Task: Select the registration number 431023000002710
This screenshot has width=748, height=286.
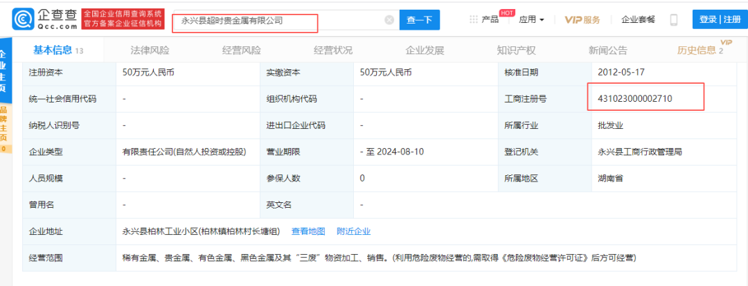Action: (635, 99)
